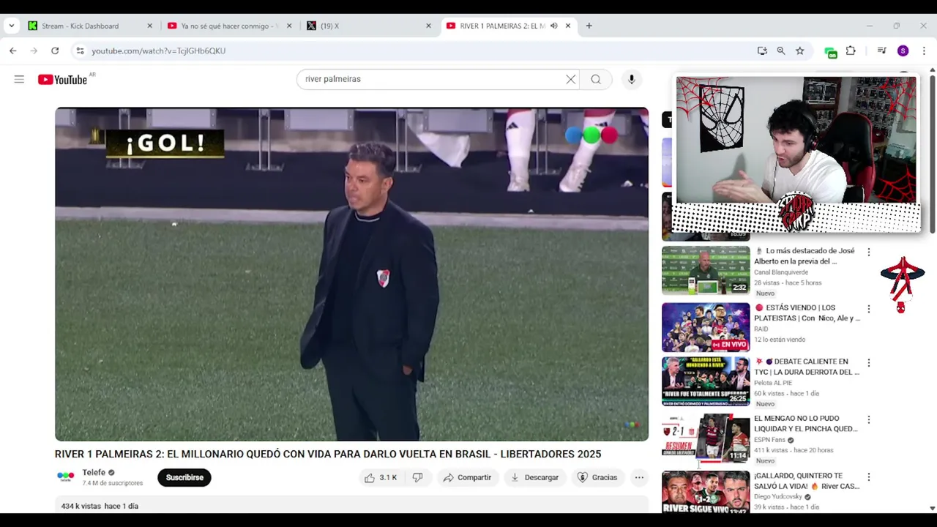This screenshot has height=527, width=937.
Task: Close the Kick Dashboard tab
Action: (x=150, y=26)
